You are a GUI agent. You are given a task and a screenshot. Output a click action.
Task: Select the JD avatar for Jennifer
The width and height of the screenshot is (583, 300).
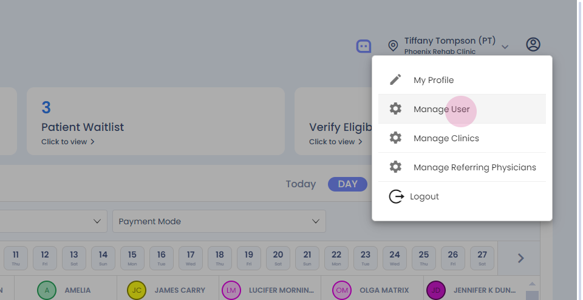(436, 290)
